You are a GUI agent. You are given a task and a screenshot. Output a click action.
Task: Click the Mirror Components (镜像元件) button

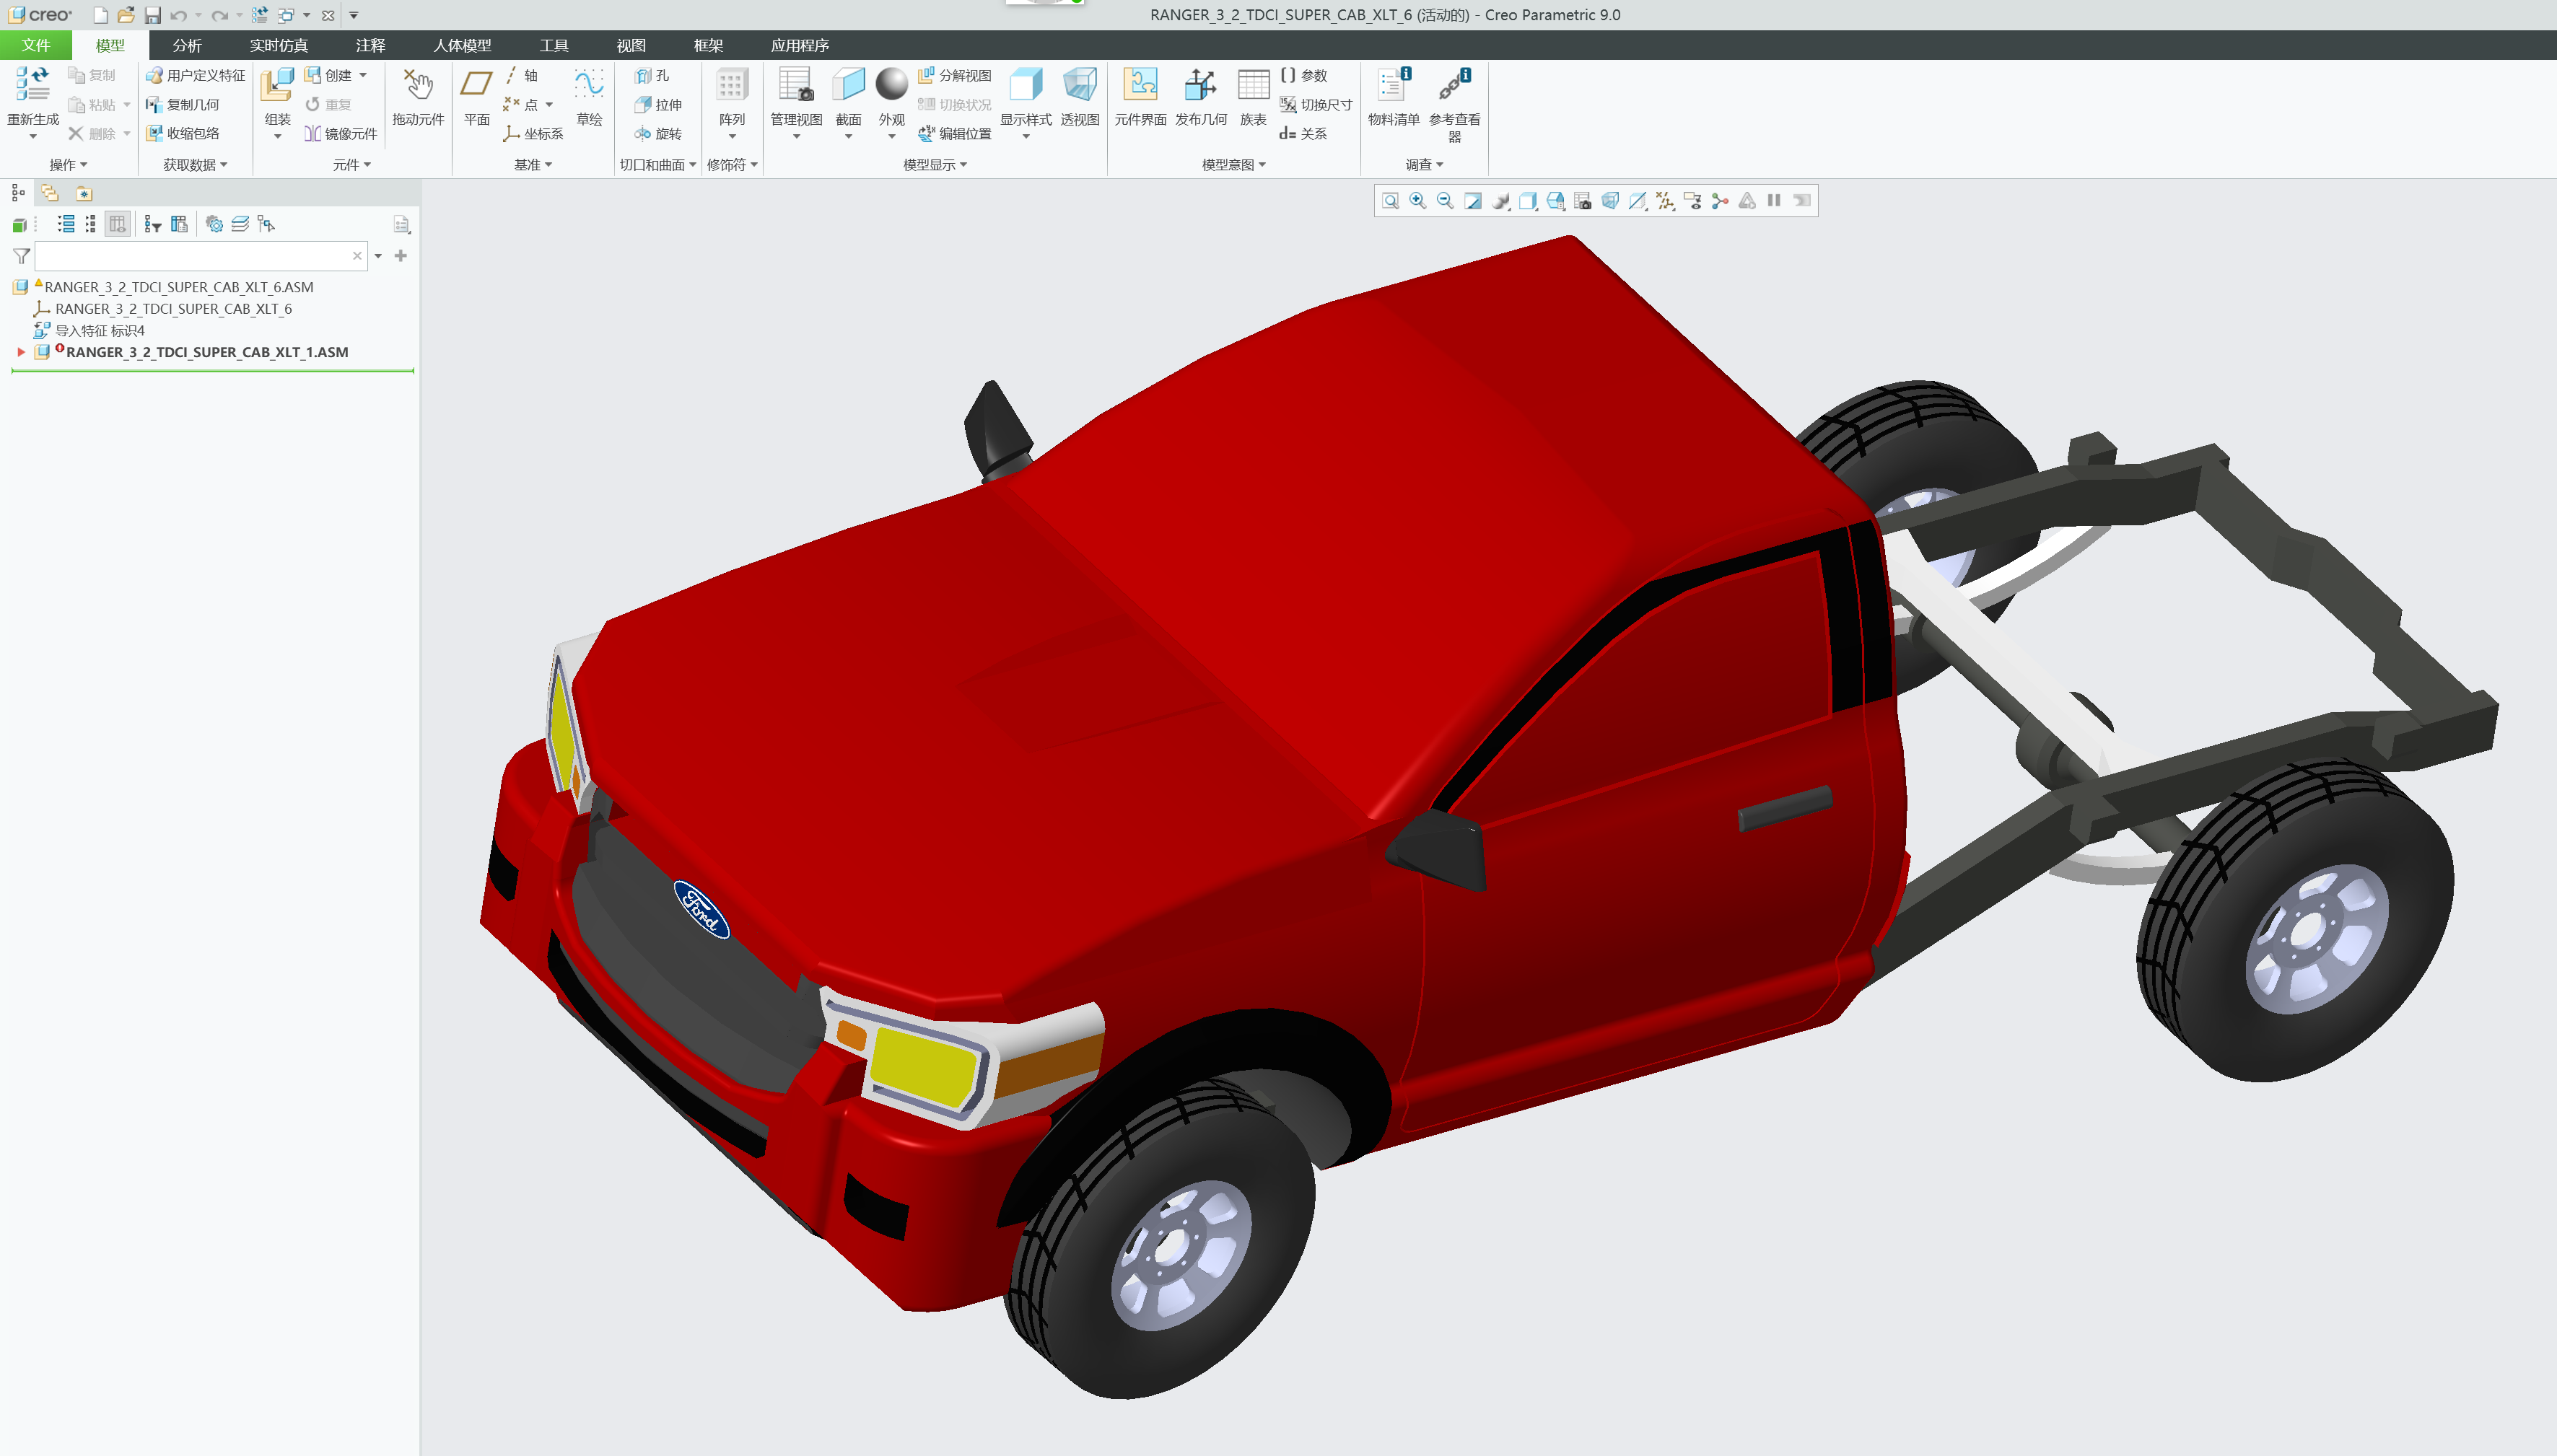click(x=341, y=134)
